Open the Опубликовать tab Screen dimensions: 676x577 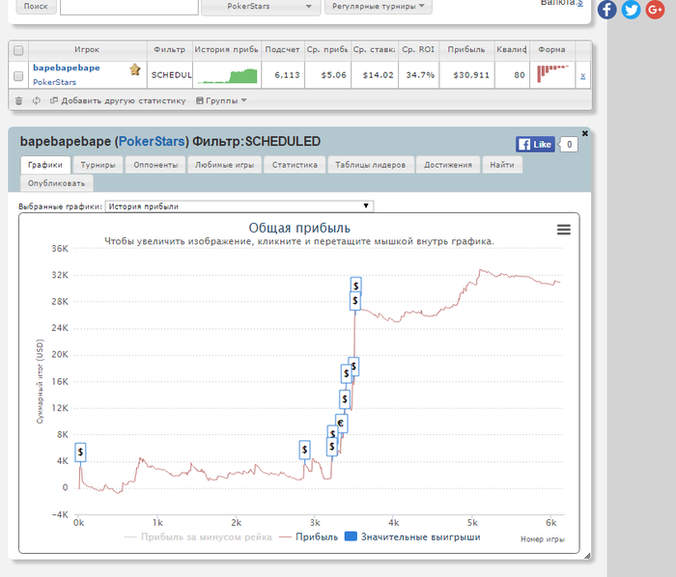[x=56, y=183]
